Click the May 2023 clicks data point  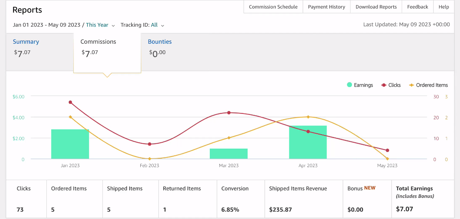pyautogui.click(x=387, y=150)
